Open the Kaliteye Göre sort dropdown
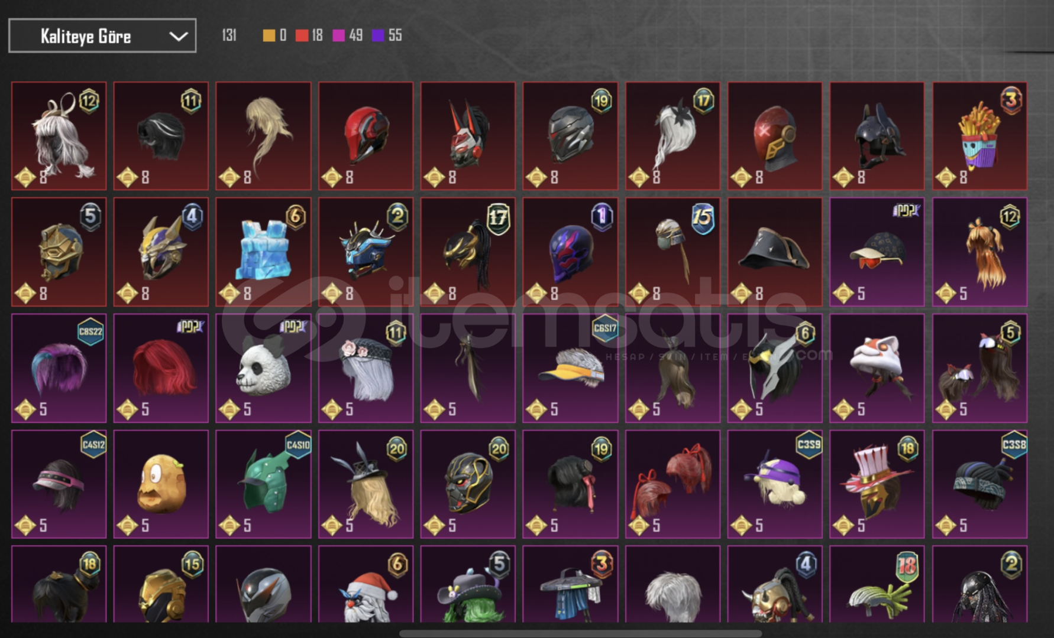The height and width of the screenshot is (638, 1054). point(102,36)
